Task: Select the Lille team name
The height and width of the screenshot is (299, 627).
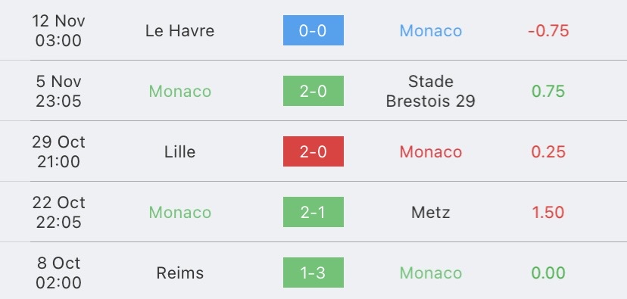Action: [179, 152]
